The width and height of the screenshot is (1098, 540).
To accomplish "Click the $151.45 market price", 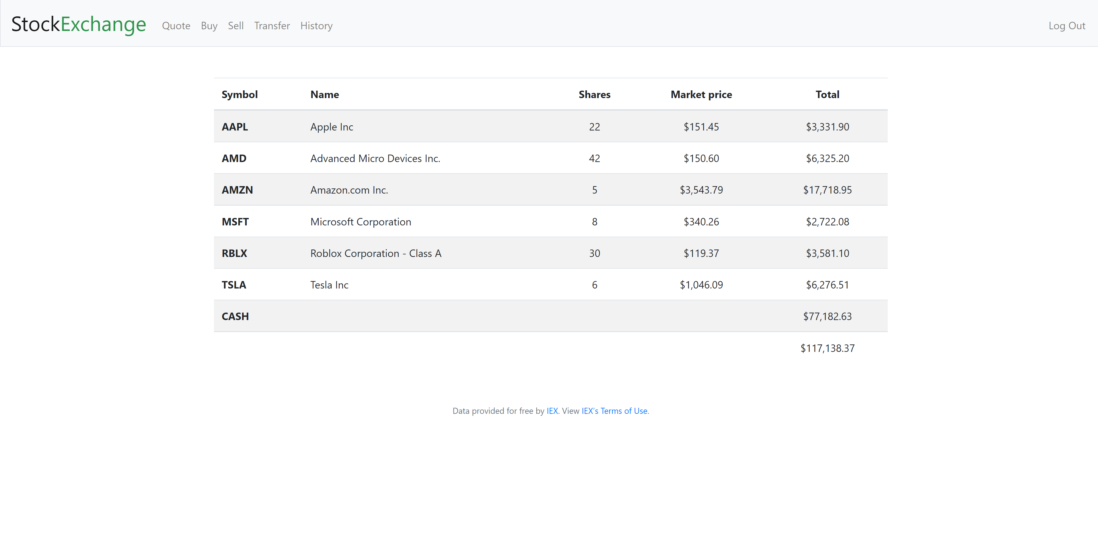I will [701, 127].
